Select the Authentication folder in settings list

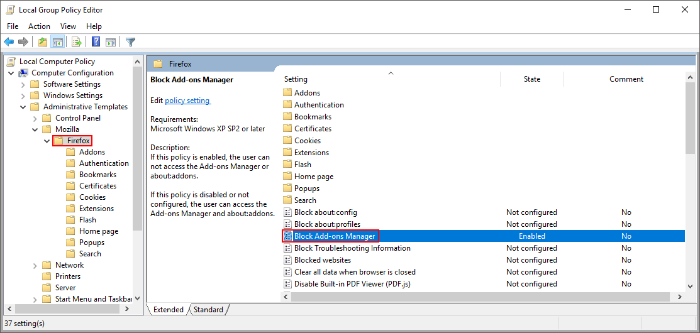[x=319, y=105]
